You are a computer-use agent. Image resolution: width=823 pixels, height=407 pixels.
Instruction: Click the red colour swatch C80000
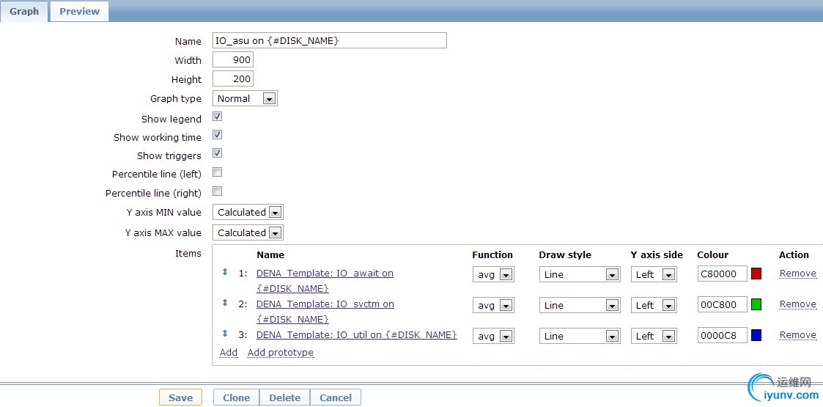click(x=756, y=274)
